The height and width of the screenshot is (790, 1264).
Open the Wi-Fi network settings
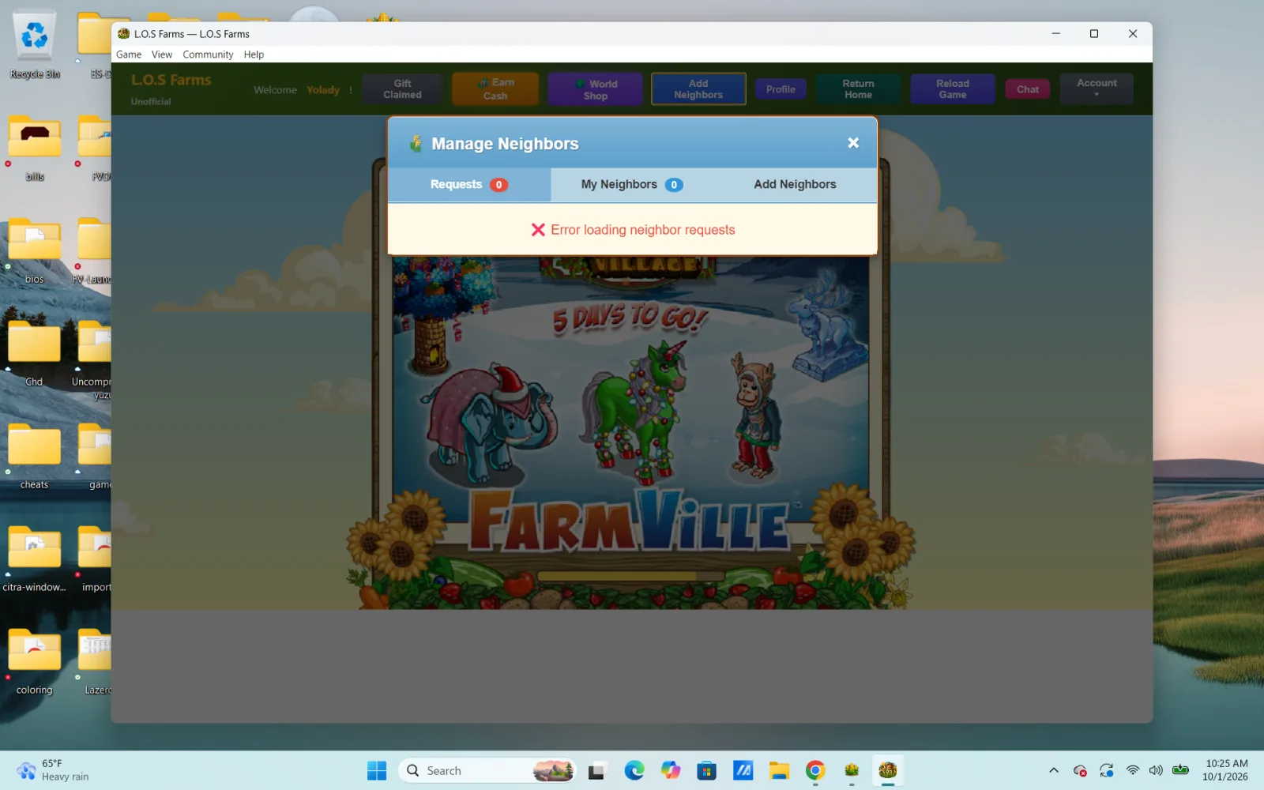coord(1133,770)
